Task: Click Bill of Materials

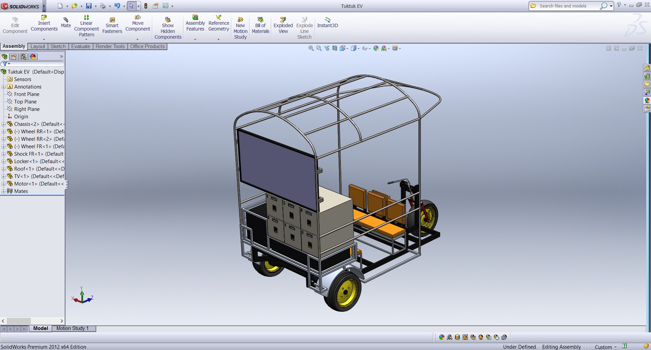Action: coord(260,25)
